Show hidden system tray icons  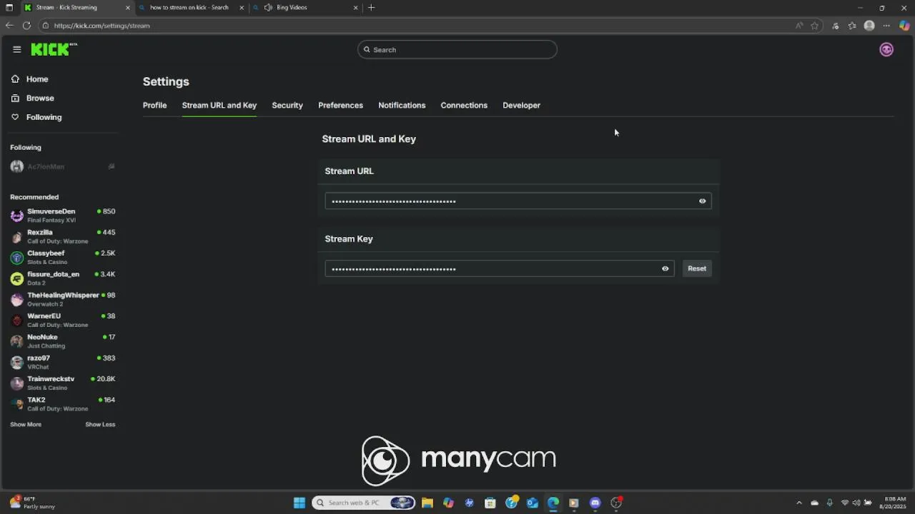(799, 503)
